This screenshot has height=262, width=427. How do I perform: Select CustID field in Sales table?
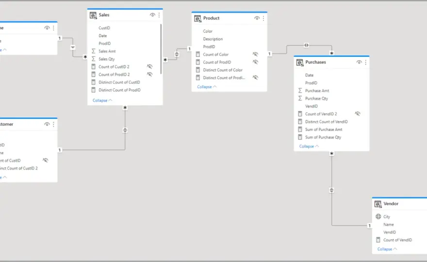[x=104, y=28]
